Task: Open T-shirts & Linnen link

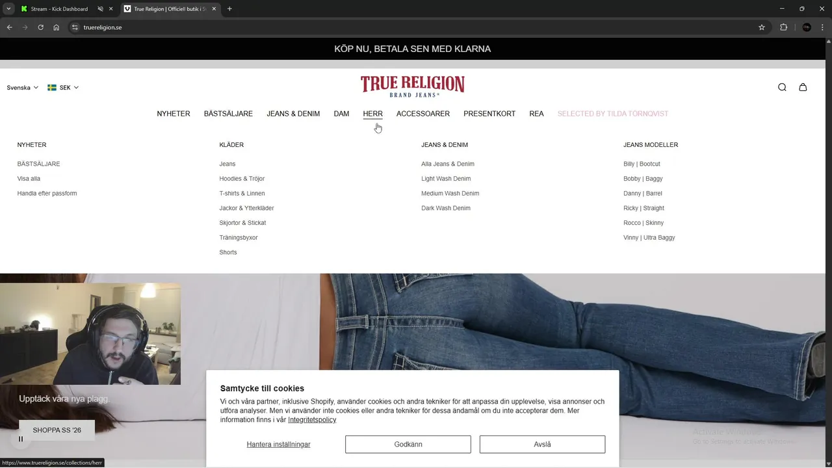Action: tap(242, 194)
